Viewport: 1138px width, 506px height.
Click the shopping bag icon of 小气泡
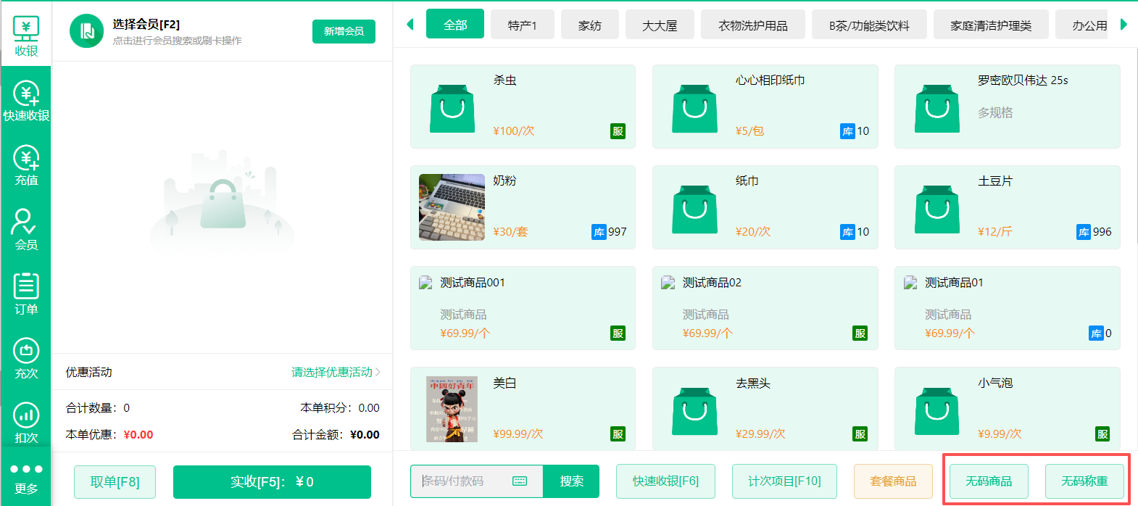tap(936, 410)
